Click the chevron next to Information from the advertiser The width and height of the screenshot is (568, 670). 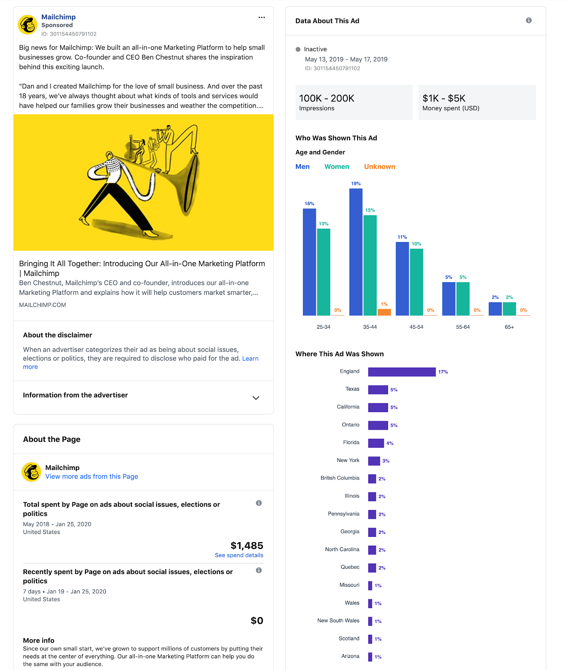point(256,398)
